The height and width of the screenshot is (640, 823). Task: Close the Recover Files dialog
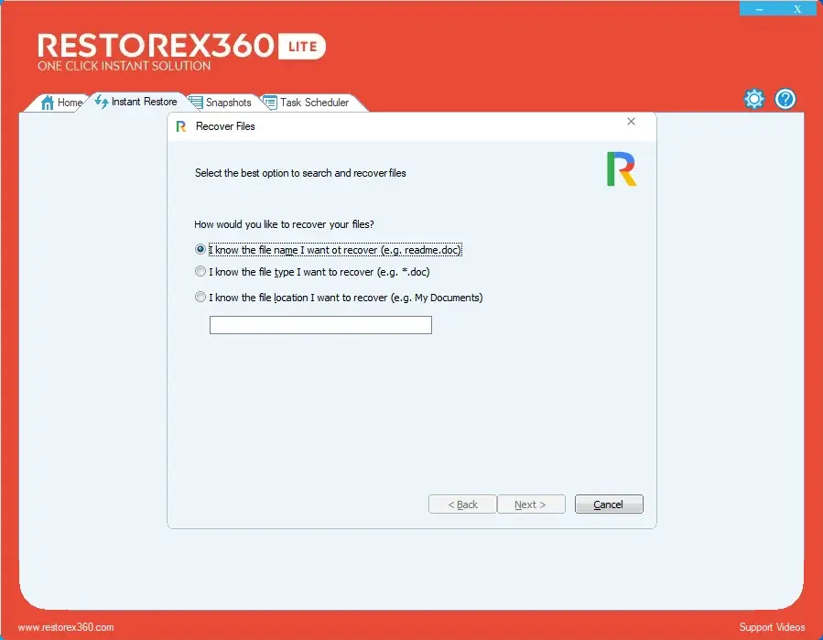coord(631,122)
